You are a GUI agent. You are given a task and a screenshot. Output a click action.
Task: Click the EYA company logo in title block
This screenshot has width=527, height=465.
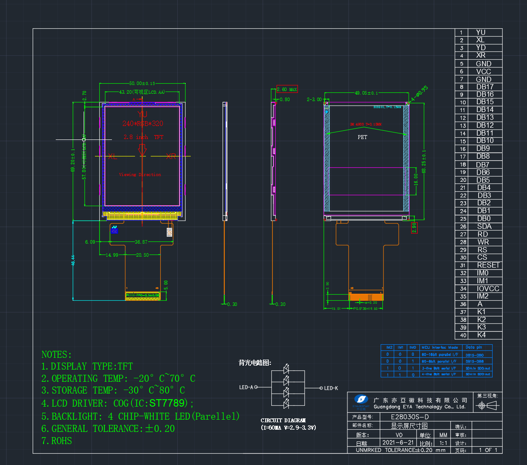click(361, 400)
